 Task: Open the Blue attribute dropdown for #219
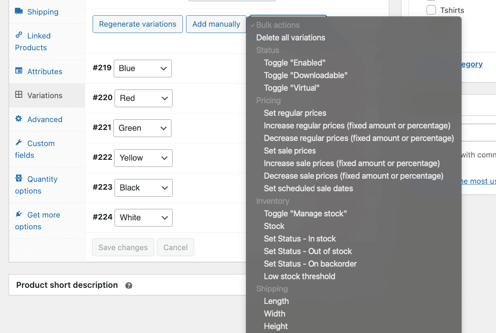pos(143,68)
